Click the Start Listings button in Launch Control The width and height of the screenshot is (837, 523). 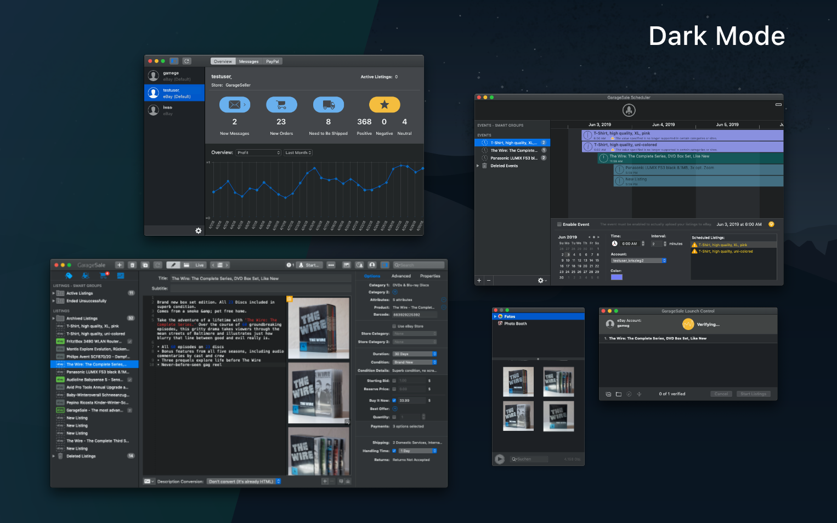click(753, 394)
